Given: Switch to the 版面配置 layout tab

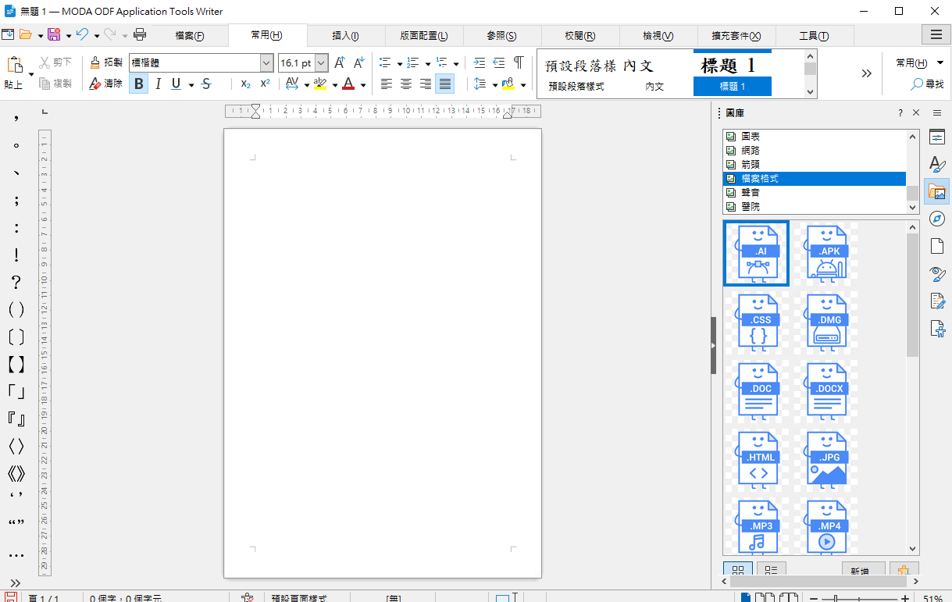Looking at the screenshot, I should tap(423, 36).
